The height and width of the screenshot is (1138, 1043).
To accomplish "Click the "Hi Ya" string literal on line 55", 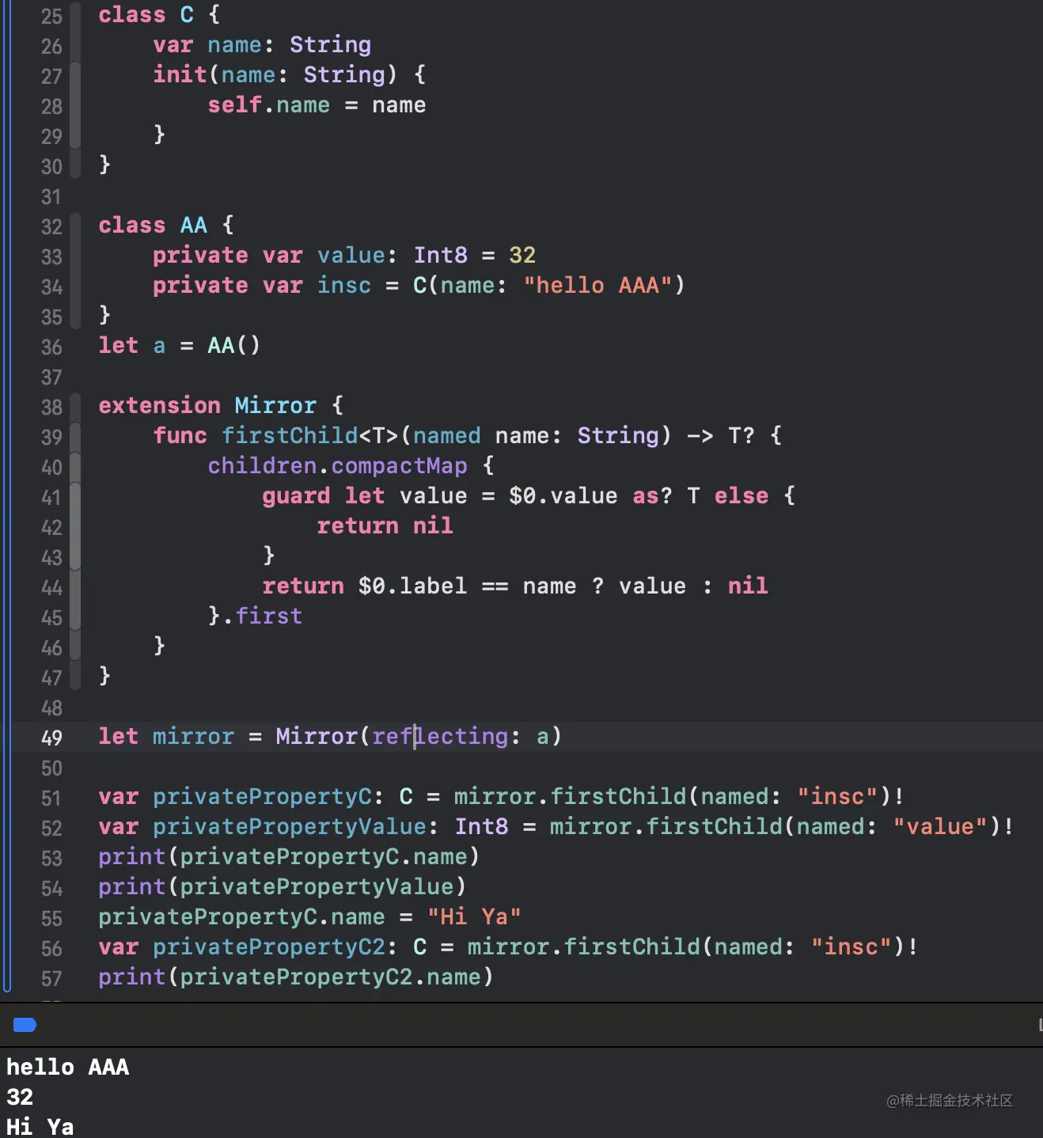I will click(x=475, y=917).
